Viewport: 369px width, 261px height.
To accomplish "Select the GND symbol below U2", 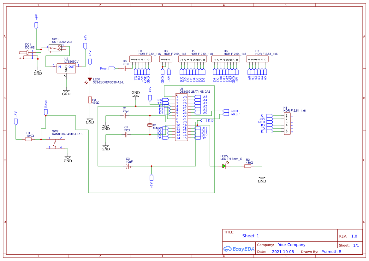I will point(66,91).
